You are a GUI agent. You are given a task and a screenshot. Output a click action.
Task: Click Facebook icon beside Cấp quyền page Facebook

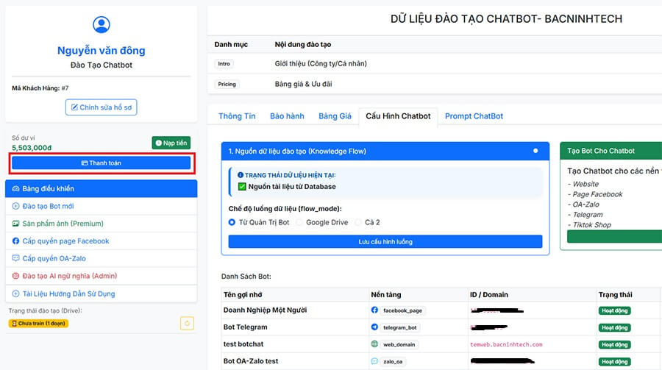pos(15,241)
